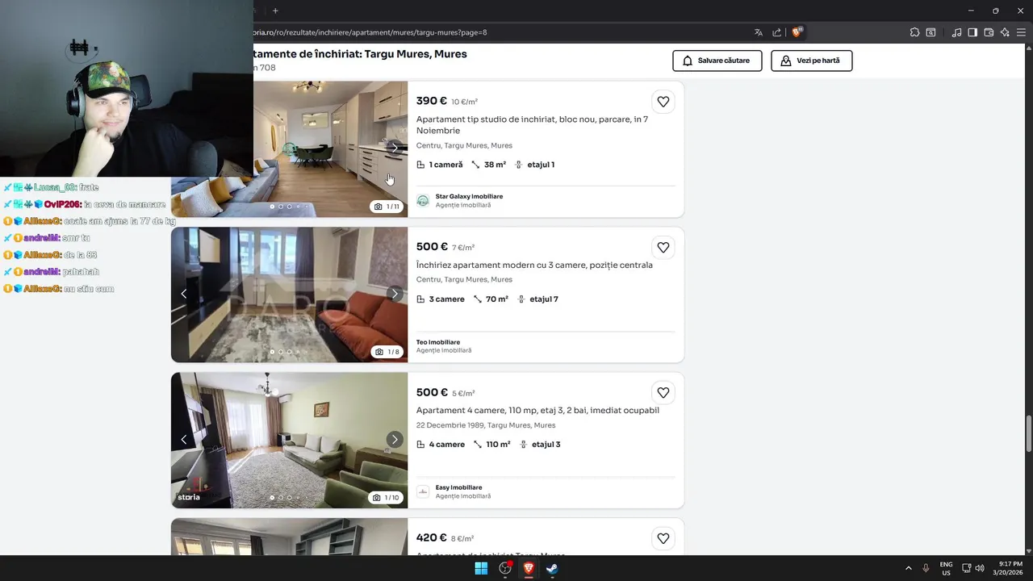Click the Vezi pe hartă button

click(x=811, y=61)
